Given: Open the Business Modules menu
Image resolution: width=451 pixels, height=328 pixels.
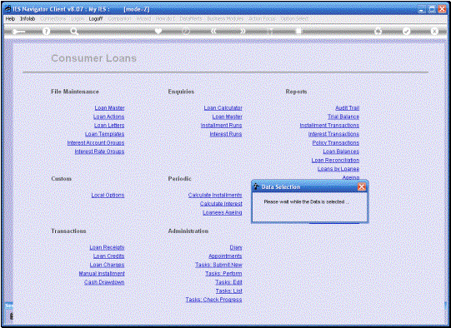Looking at the screenshot, I should (x=225, y=18).
